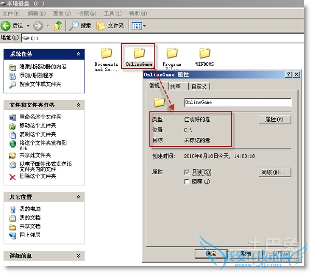The width and height of the screenshot is (311, 273).
Task: Click the 隐藏此驱动器的内容 icon
Action: coord(12,67)
